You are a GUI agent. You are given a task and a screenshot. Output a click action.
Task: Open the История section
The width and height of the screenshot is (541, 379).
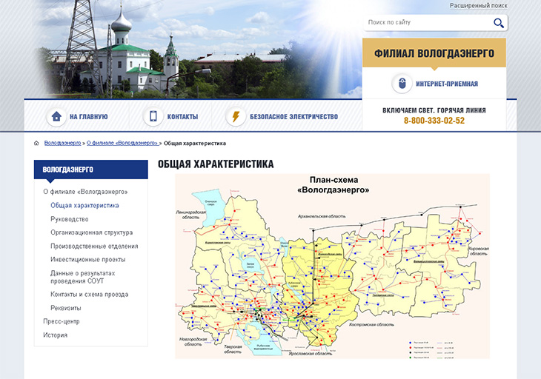click(x=55, y=335)
